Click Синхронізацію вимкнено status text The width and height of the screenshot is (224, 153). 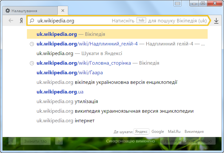tap(130, 141)
